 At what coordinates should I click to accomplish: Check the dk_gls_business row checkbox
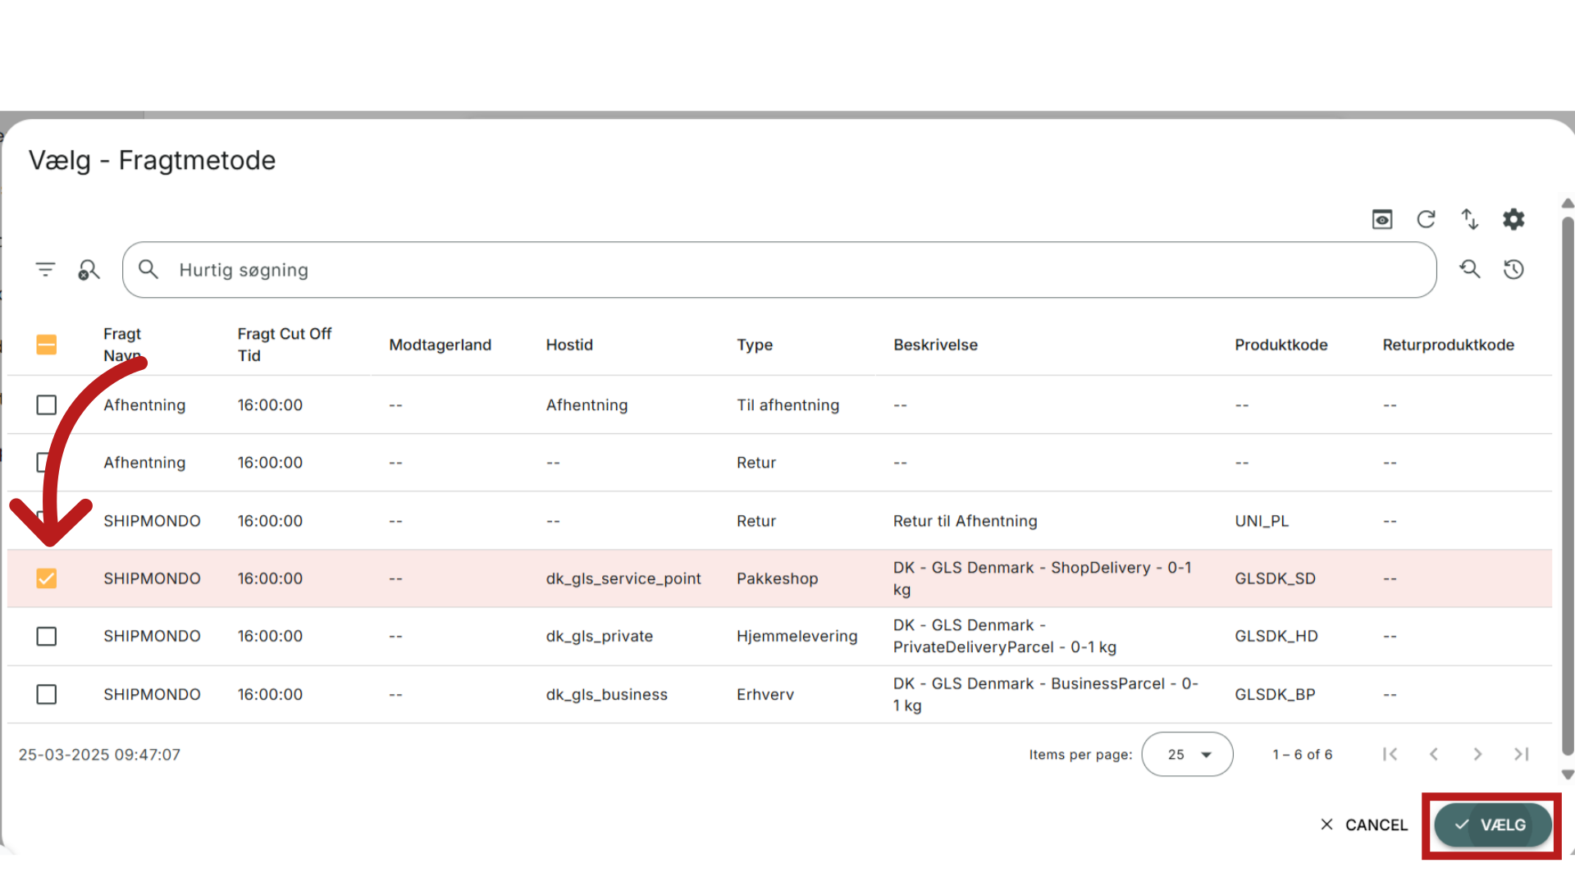[x=47, y=694]
